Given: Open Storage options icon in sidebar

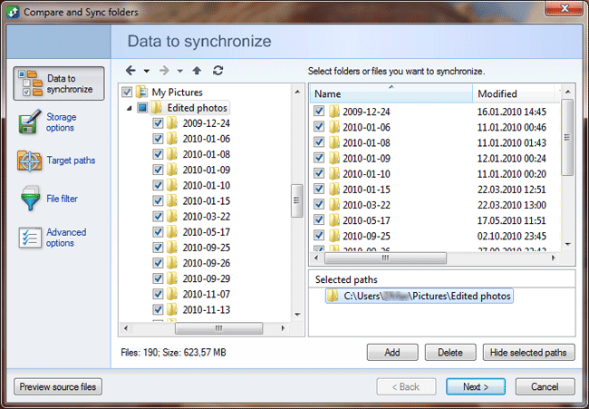Looking at the screenshot, I should coord(31,122).
